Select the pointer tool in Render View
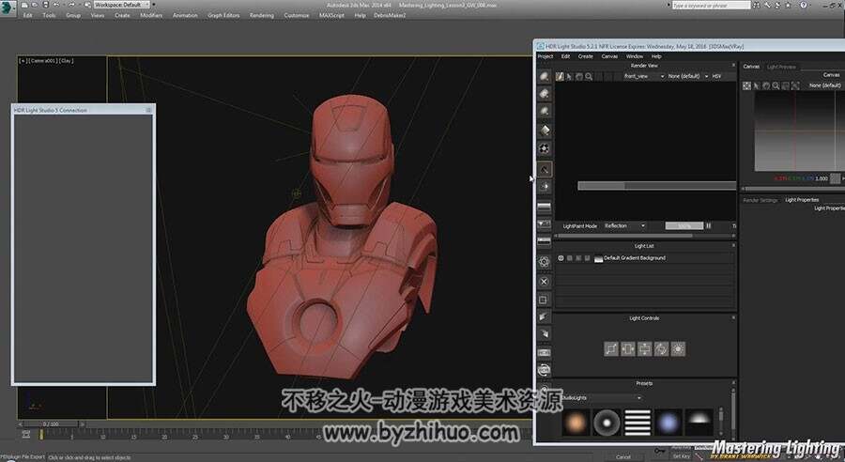 click(569, 77)
